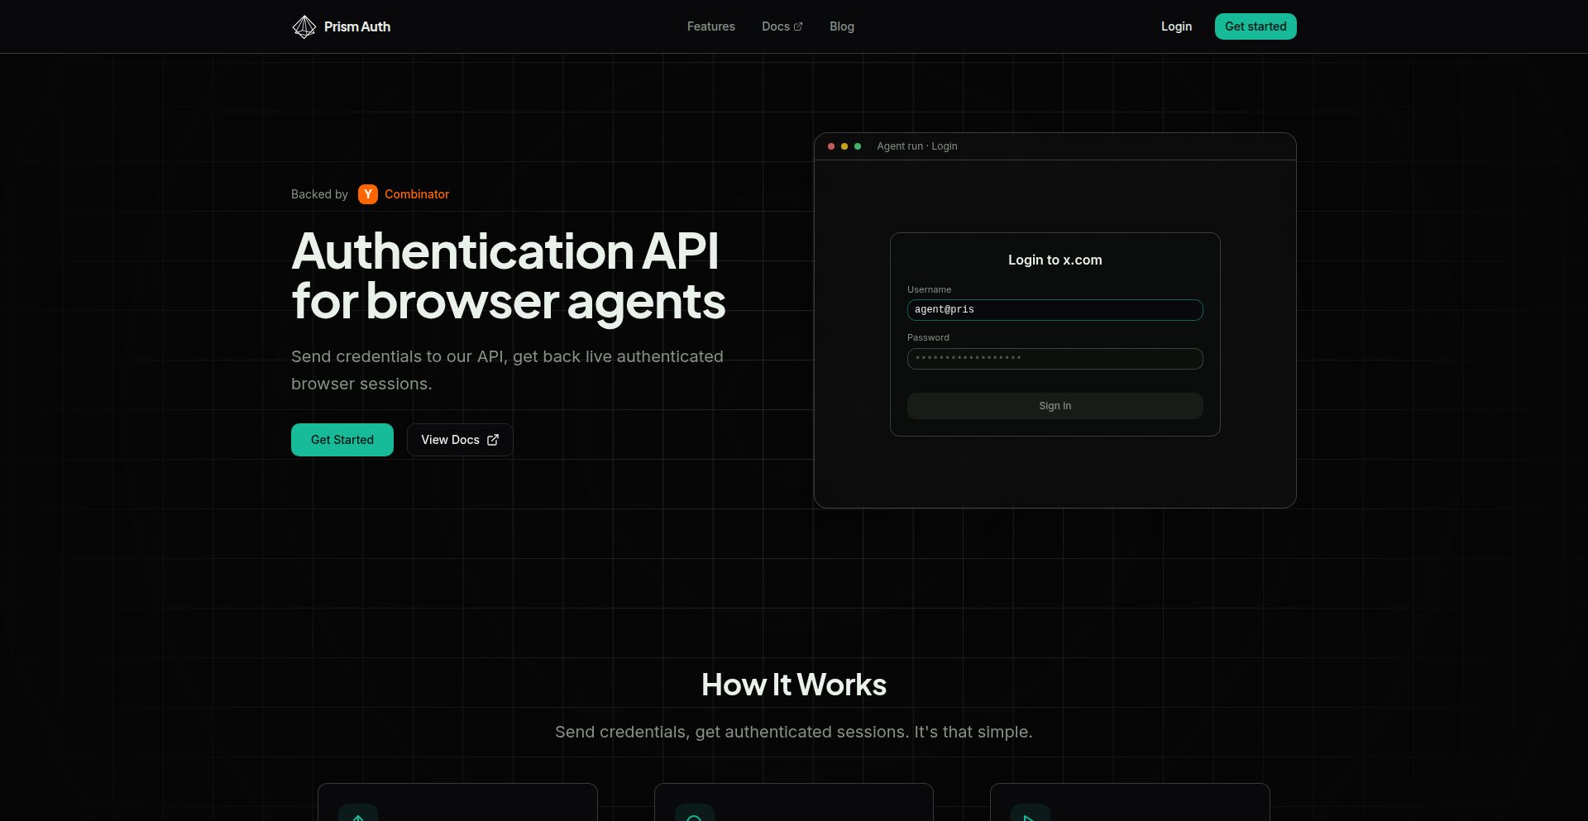Click the Sign in button
Screen dimensions: 1588x821
coord(1055,406)
